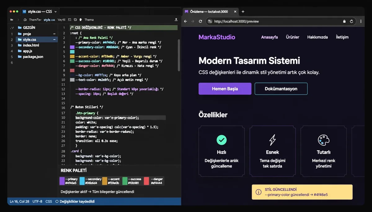Open the İletişim navigation link
372x212 pixels.
tap(342, 37)
